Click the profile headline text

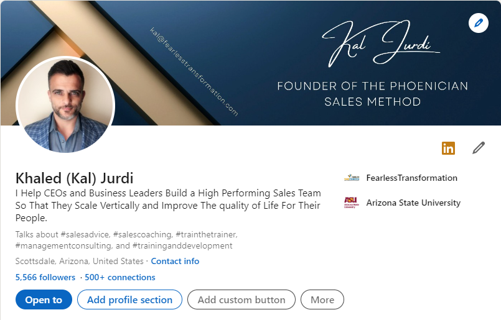(168, 206)
